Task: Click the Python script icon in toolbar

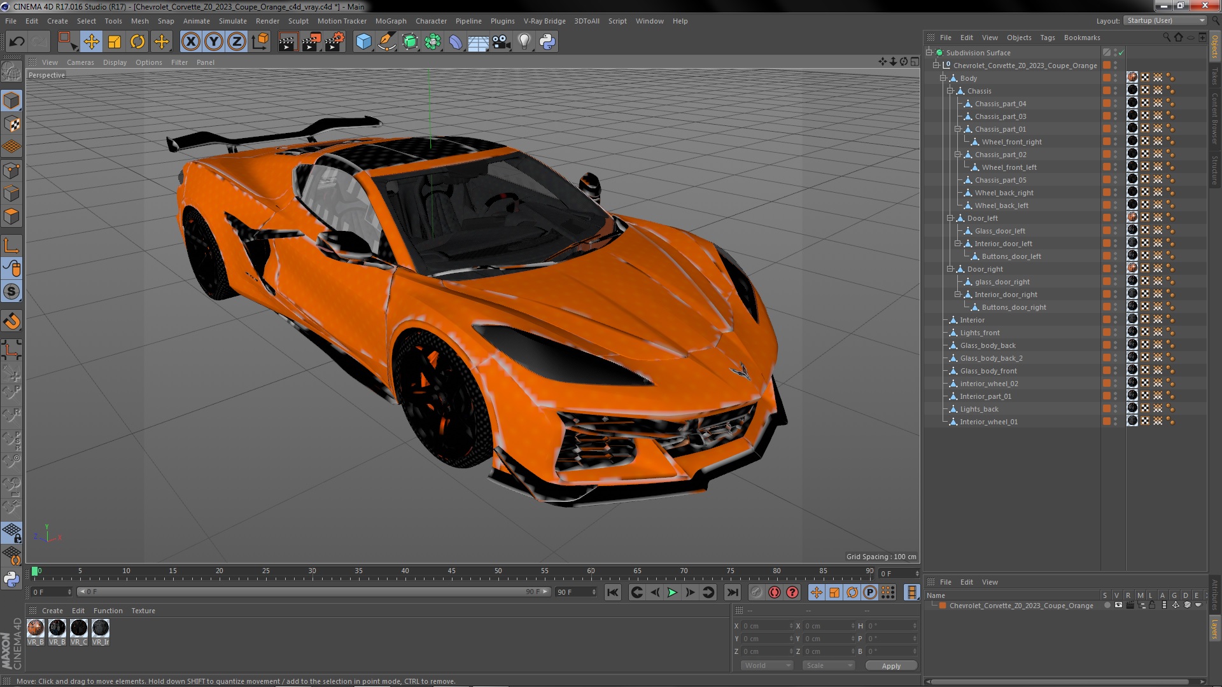Action: coord(547,42)
